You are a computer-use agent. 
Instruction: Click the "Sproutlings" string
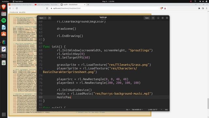pos(139,50)
